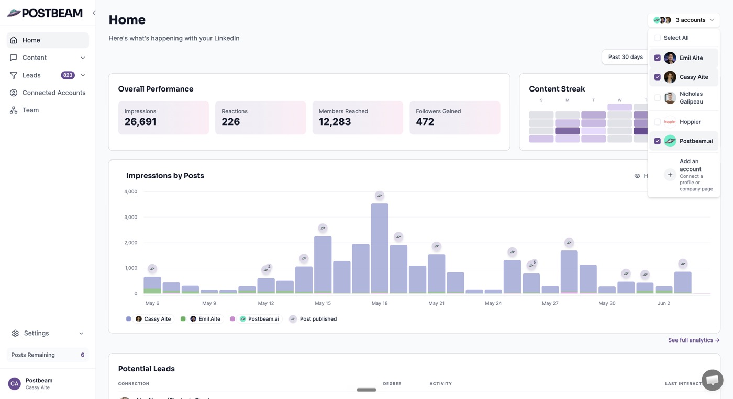Image resolution: width=733 pixels, height=399 pixels.
Task: Click the Hoppier company logo
Action: click(x=670, y=122)
